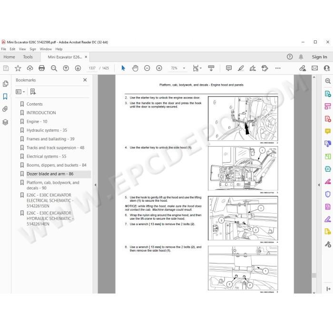Open Tracks and track suspension bookmark
Screen dimensions: 333x333
tap(55, 147)
